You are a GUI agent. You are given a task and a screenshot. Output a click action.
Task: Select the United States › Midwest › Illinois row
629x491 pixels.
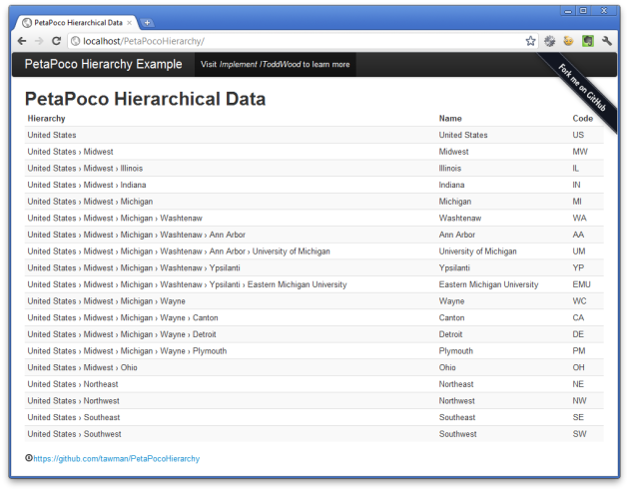314,169
